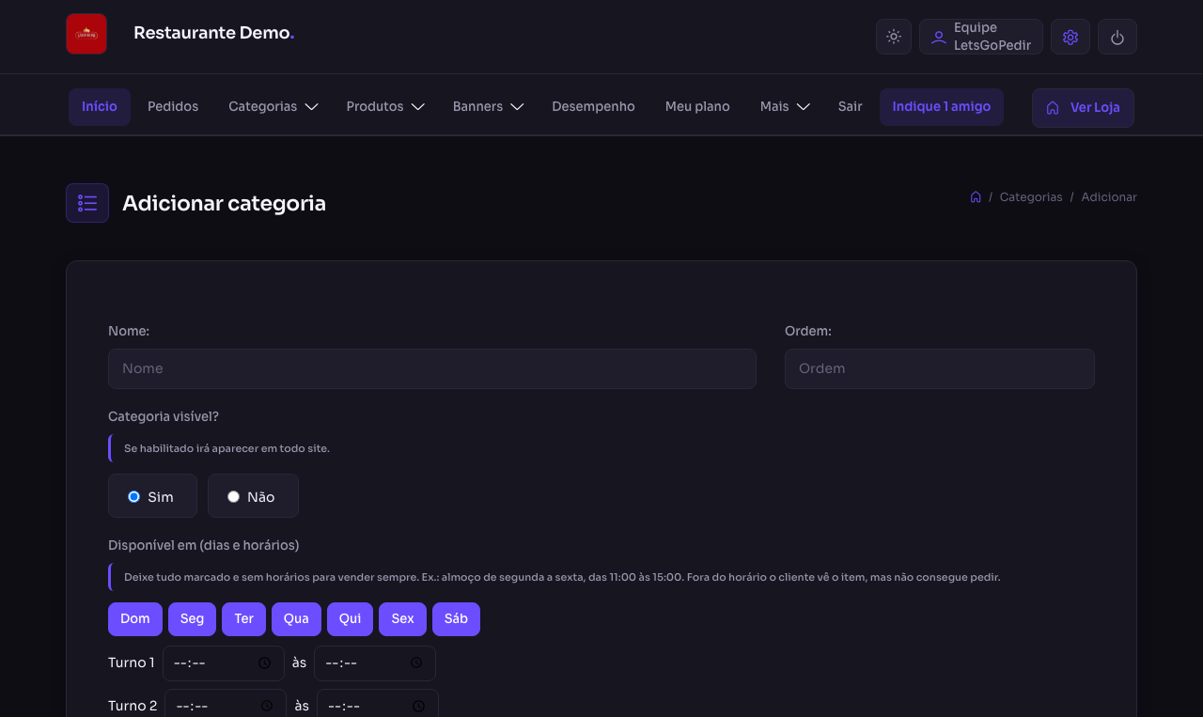Screen dimensions: 1203x717
Task: Expand the Banners dropdown menu
Action: pyautogui.click(x=489, y=107)
